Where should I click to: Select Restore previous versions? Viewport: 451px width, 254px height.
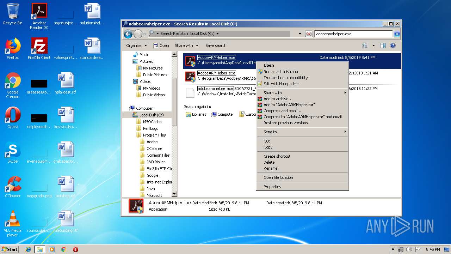coord(302,123)
